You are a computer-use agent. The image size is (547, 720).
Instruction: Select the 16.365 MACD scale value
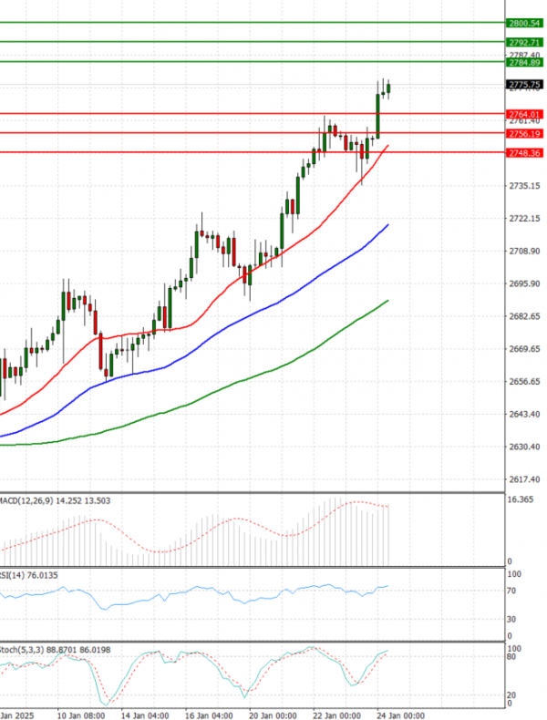pos(520,499)
